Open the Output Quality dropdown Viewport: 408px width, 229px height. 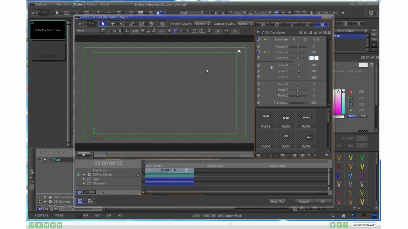coord(245,24)
